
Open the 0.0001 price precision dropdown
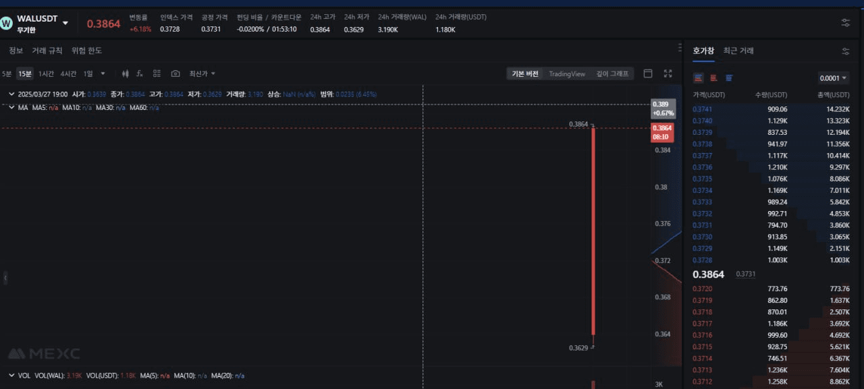(x=833, y=78)
